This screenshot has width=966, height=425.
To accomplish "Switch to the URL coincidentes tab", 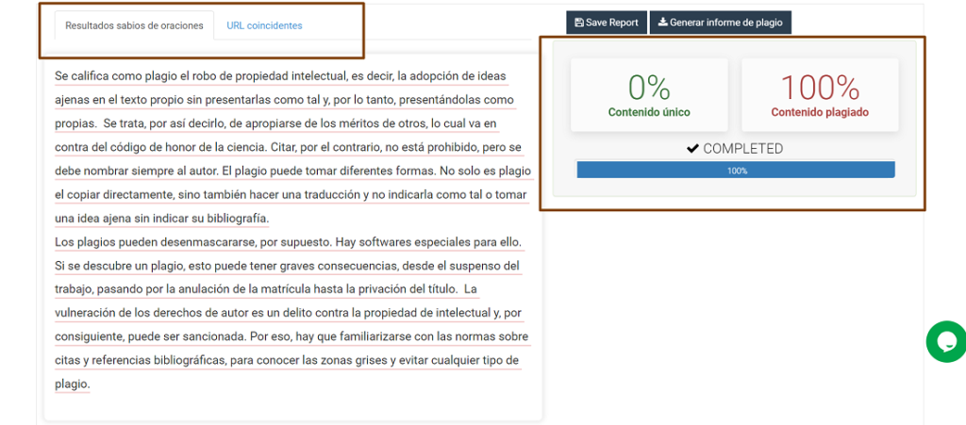I will 264,25.
